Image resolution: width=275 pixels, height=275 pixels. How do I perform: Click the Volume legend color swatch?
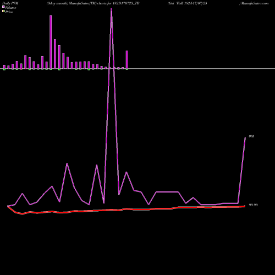coord(3,7)
